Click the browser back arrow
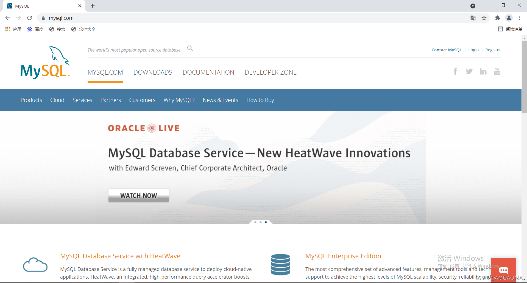 click(7, 18)
